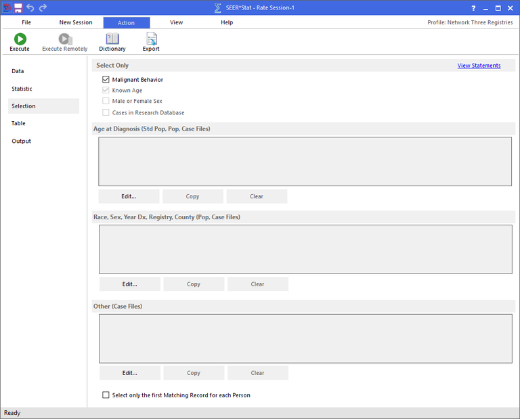Open the View Statements link
This screenshot has height=419, width=520.
479,66
